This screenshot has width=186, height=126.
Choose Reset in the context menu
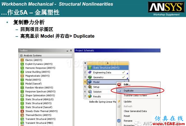coord(127,116)
